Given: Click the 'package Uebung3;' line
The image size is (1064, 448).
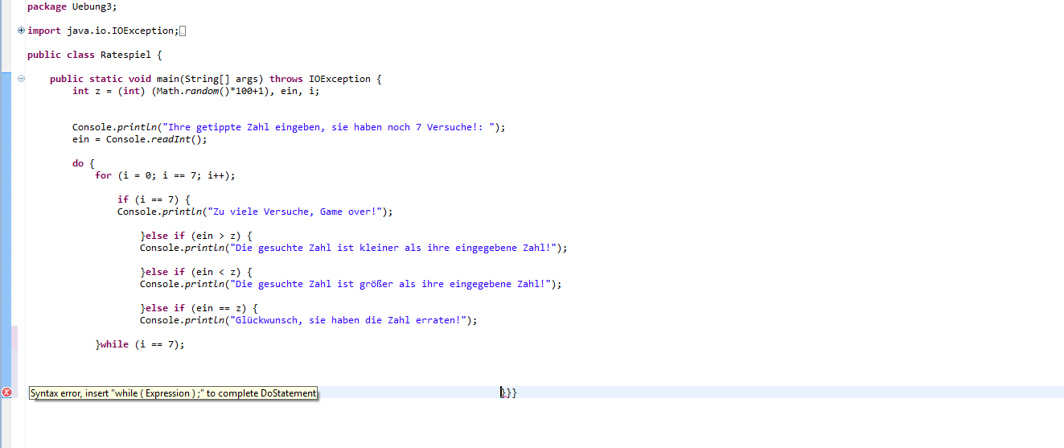Looking at the screenshot, I should (72, 6).
